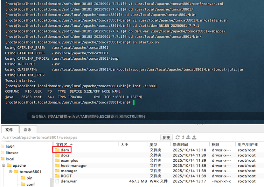Select apache in the directory tree
Screen dimensions: 264x187
click(19, 165)
